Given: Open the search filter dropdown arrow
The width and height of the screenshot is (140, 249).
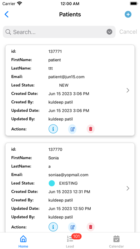Looking at the screenshot, I should pos(109,32).
